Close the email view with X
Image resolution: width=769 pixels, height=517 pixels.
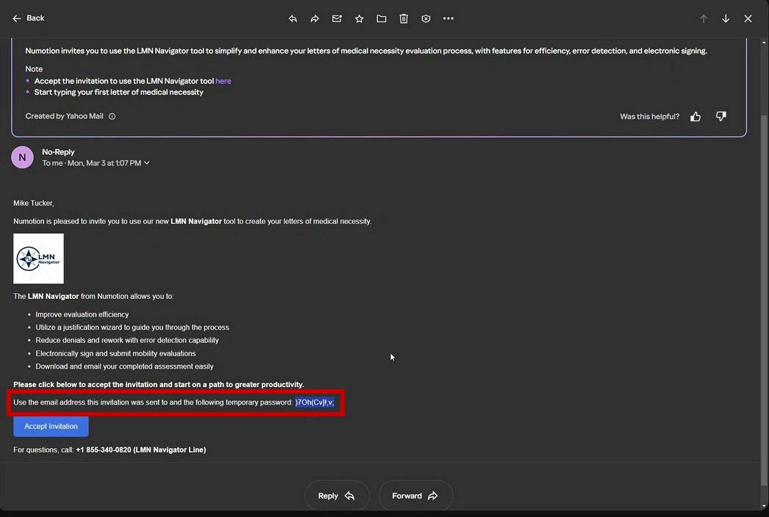pyautogui.click(x=748, y=18)
